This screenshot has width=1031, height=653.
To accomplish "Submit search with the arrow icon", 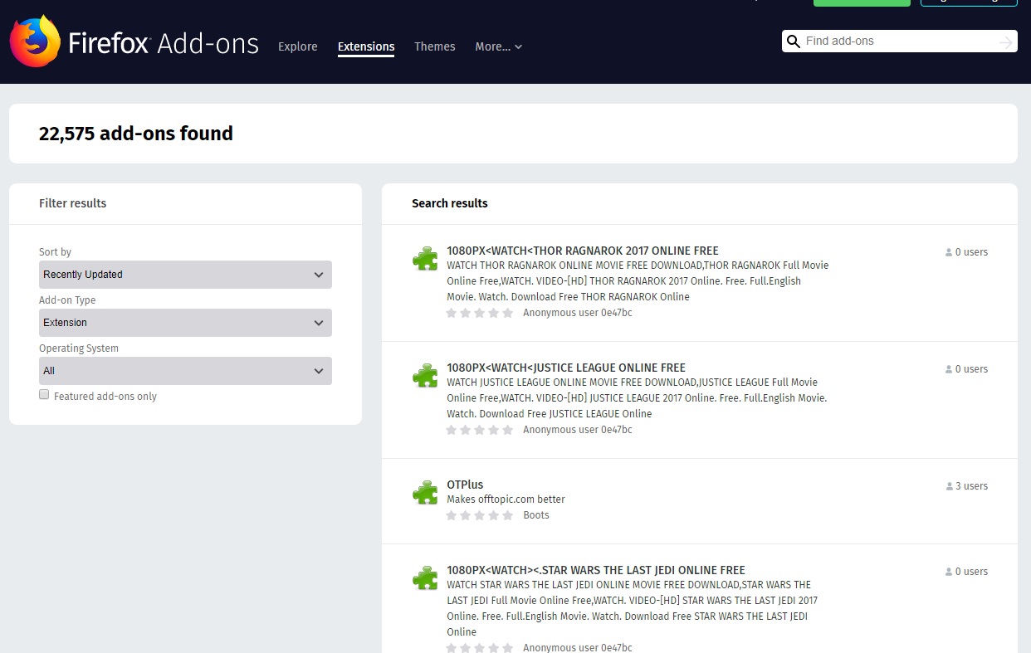I will [1005, 41].
